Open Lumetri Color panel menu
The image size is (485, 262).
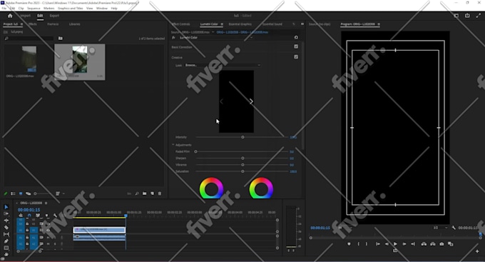[222, 24]
